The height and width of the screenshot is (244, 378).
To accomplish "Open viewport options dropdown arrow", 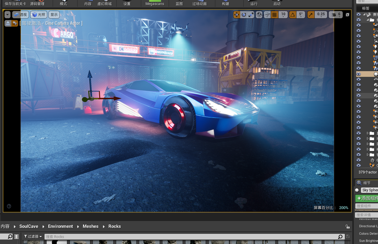I will (7, 15).
